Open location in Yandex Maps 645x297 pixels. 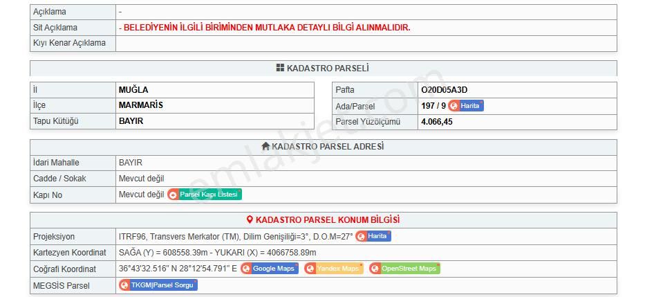coord(334,269)
